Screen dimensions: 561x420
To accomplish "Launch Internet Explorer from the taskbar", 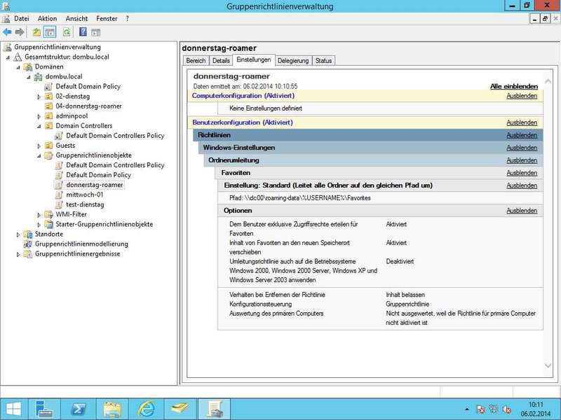I will coord(147,407).
